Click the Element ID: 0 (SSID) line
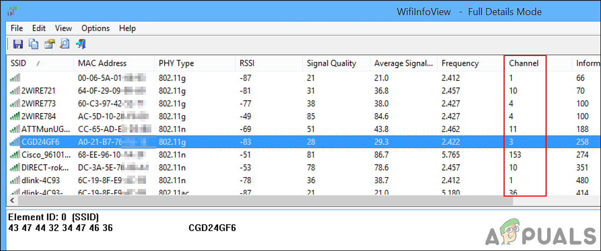 coord(53,217)
